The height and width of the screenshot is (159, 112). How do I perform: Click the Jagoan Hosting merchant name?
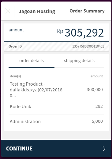(x=37, y=12)
